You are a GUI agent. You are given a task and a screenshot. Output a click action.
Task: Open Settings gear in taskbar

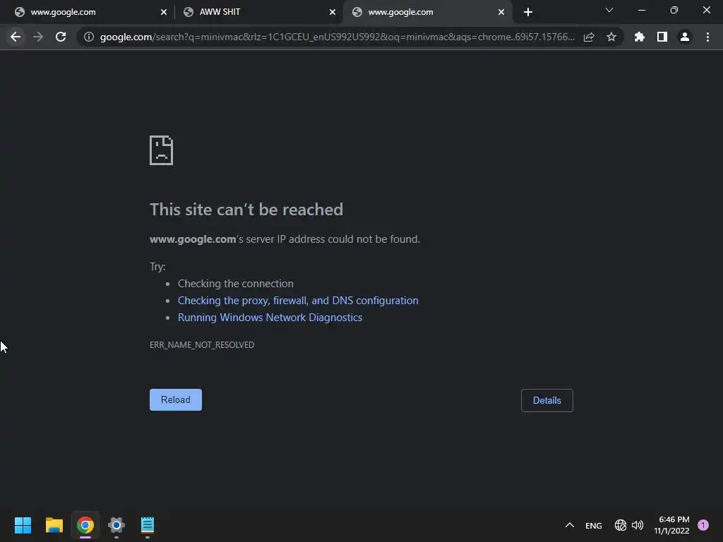(116, 525)
